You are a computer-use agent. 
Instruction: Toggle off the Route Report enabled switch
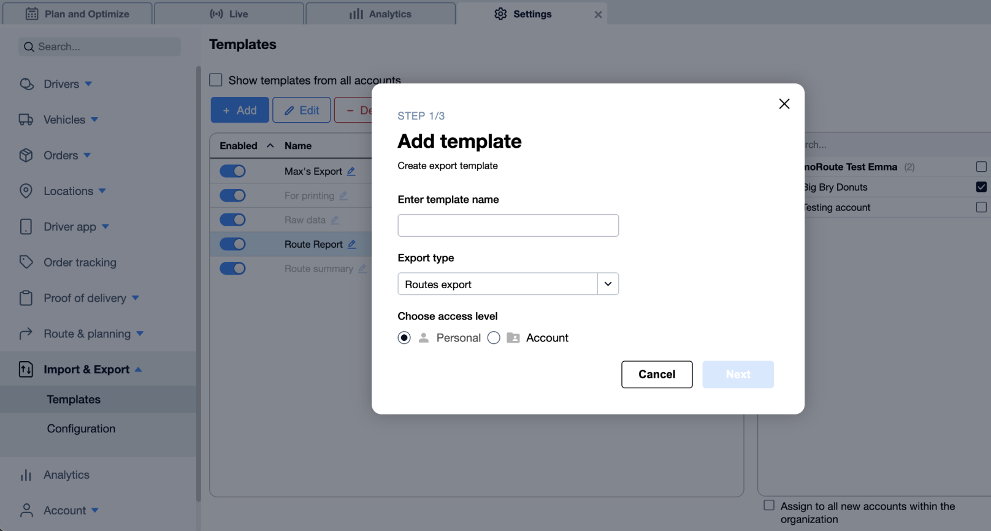[232, 244]
